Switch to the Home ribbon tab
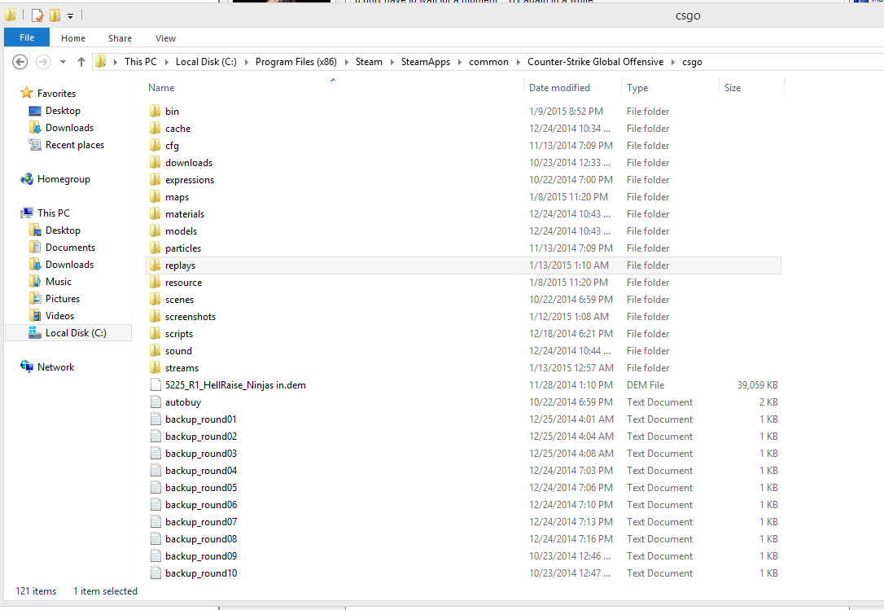This screenshot has height=610, width=884. click(73, 38)
